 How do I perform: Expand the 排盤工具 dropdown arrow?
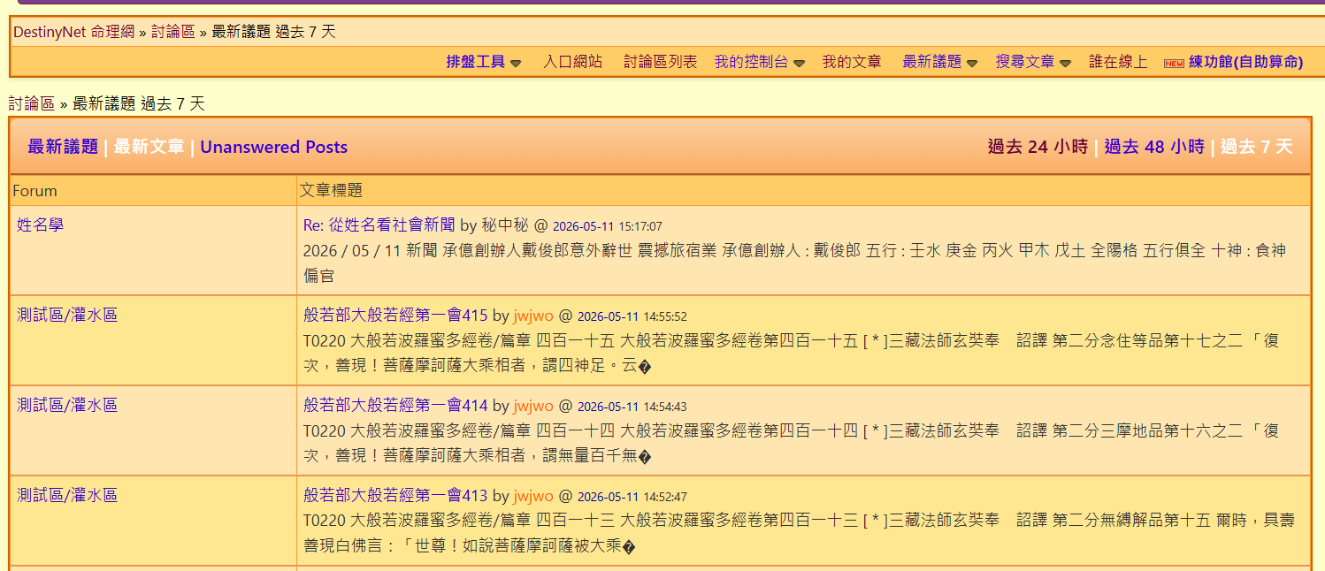[x=516, y=63]
